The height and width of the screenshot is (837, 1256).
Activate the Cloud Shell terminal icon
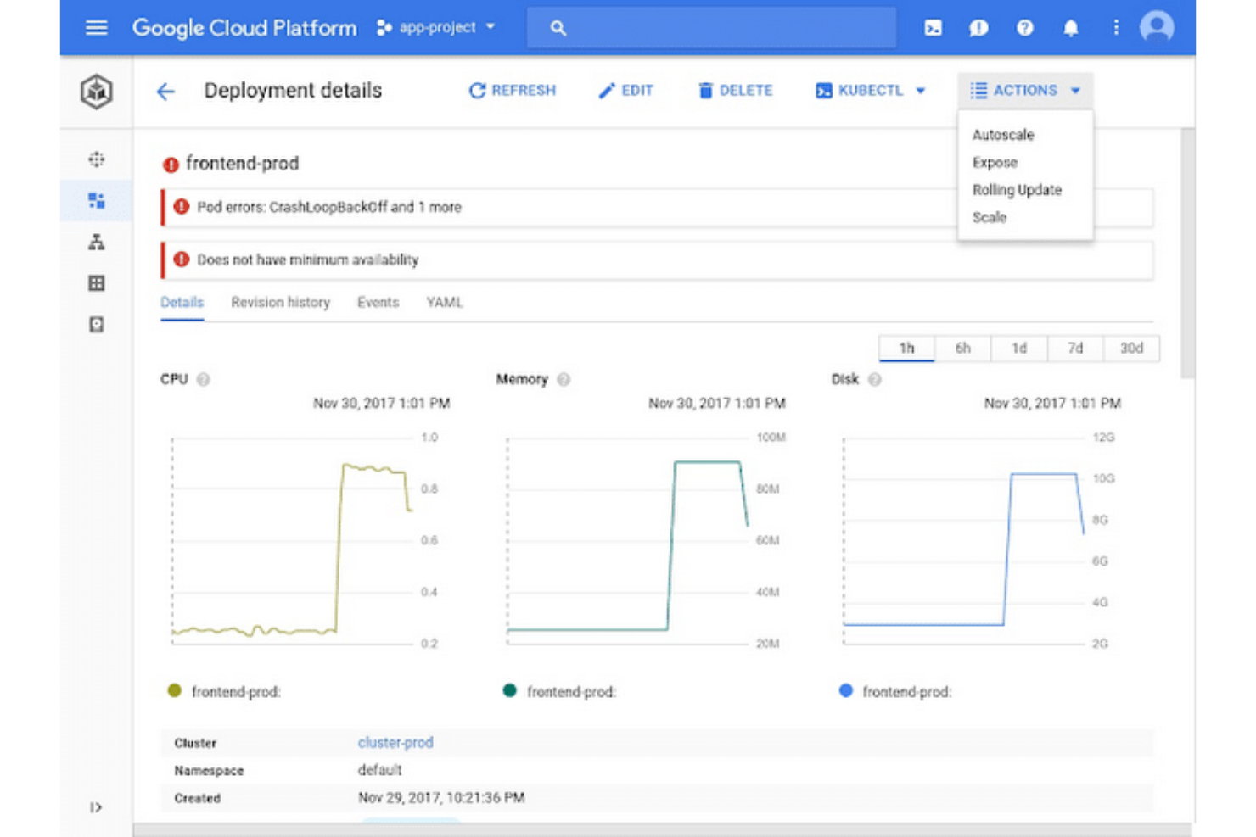click(933, 28)
